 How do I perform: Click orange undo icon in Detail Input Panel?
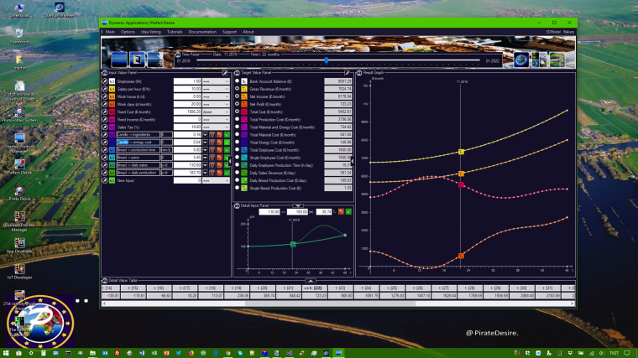click(x=341, y=212)
